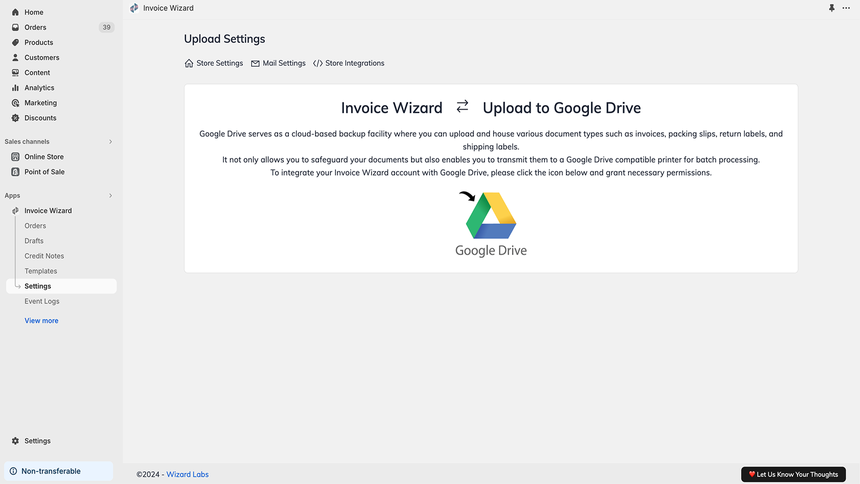Click the Orders inbox icon

point(15,27)
